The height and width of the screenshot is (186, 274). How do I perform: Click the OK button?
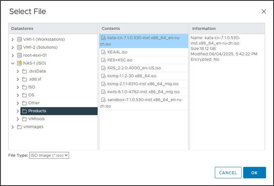point(254,173)
